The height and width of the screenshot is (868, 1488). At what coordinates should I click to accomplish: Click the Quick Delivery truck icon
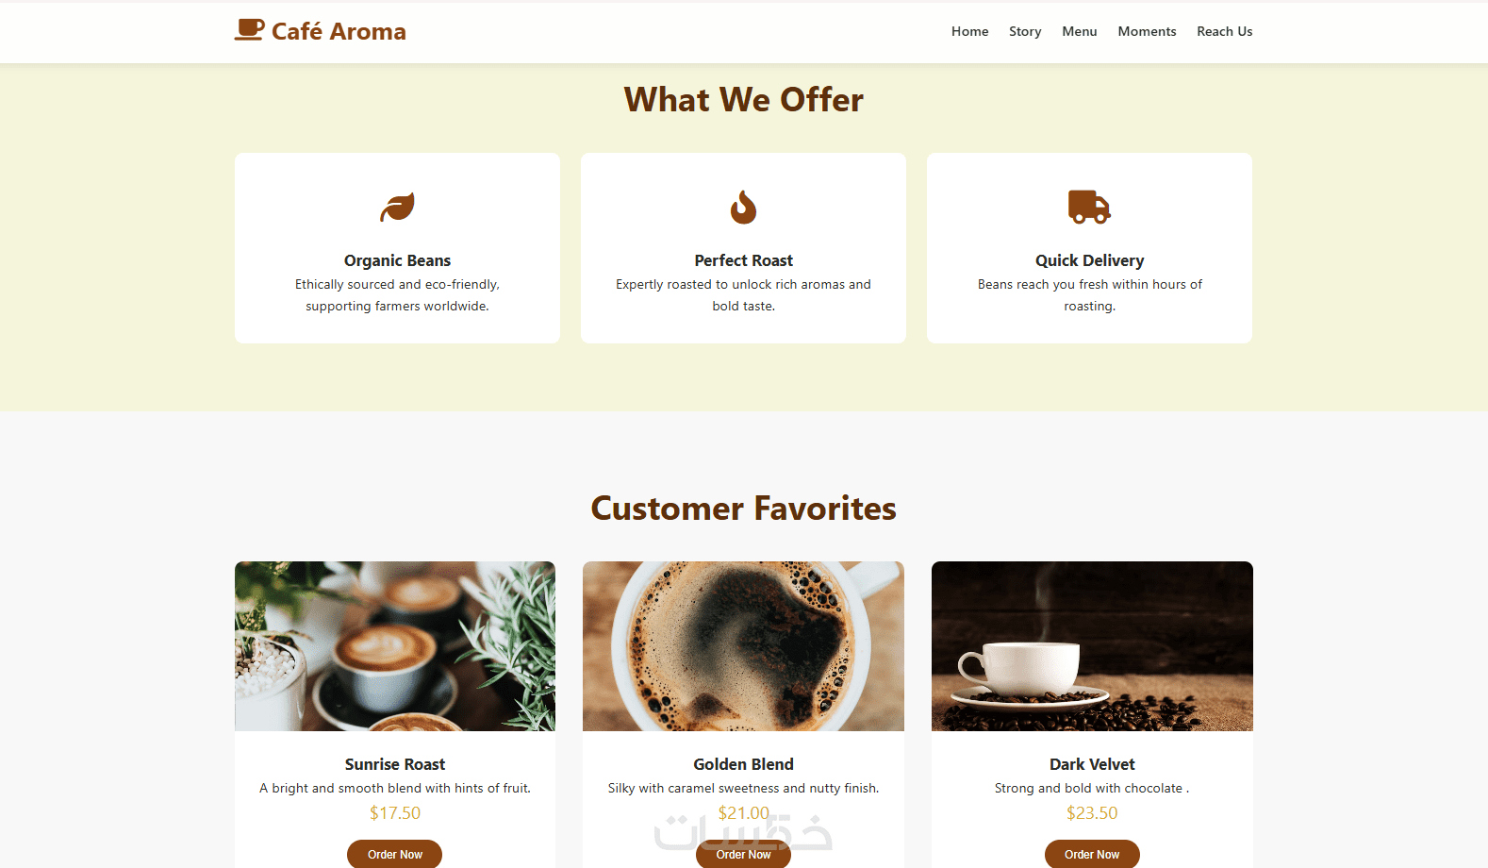(1089, 207)
